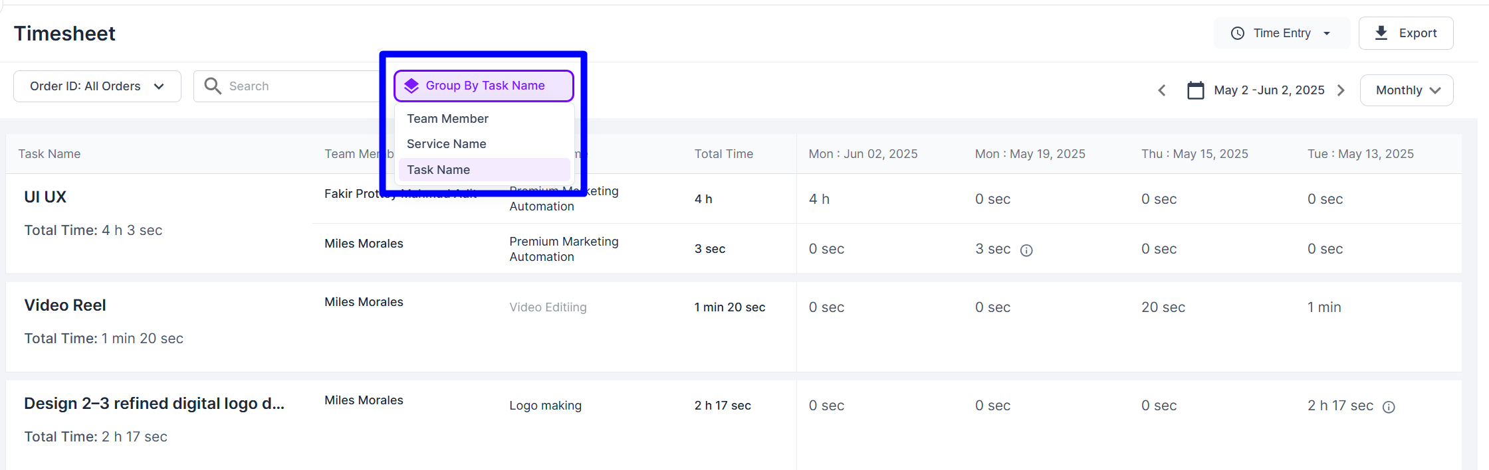1489x470 pixels.
Task: Go to previous period with left arrow
Action: point(1162,90)
